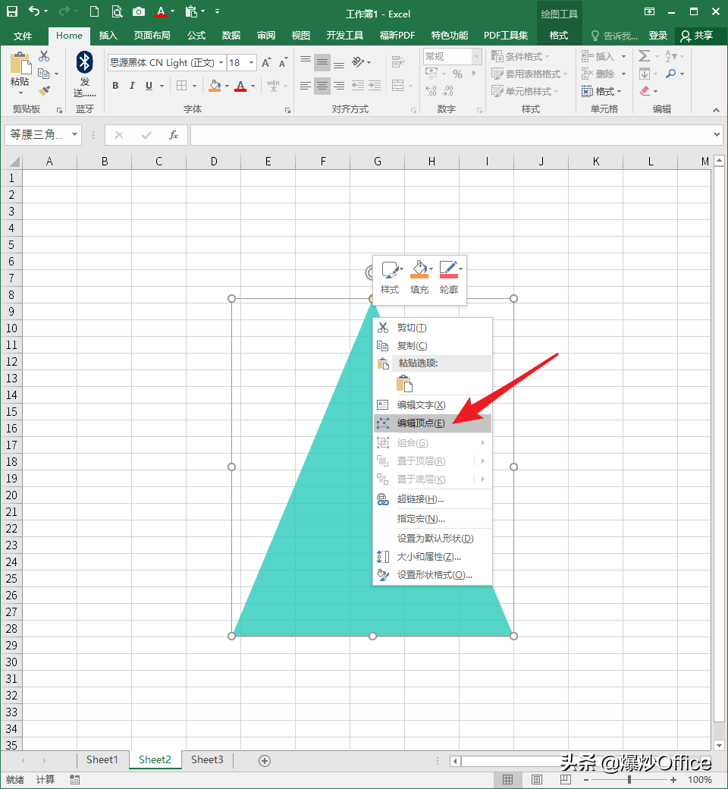Choose Edit Points in context menu
Viewport: 728px width, 789px height.
[x=433, y=423]
